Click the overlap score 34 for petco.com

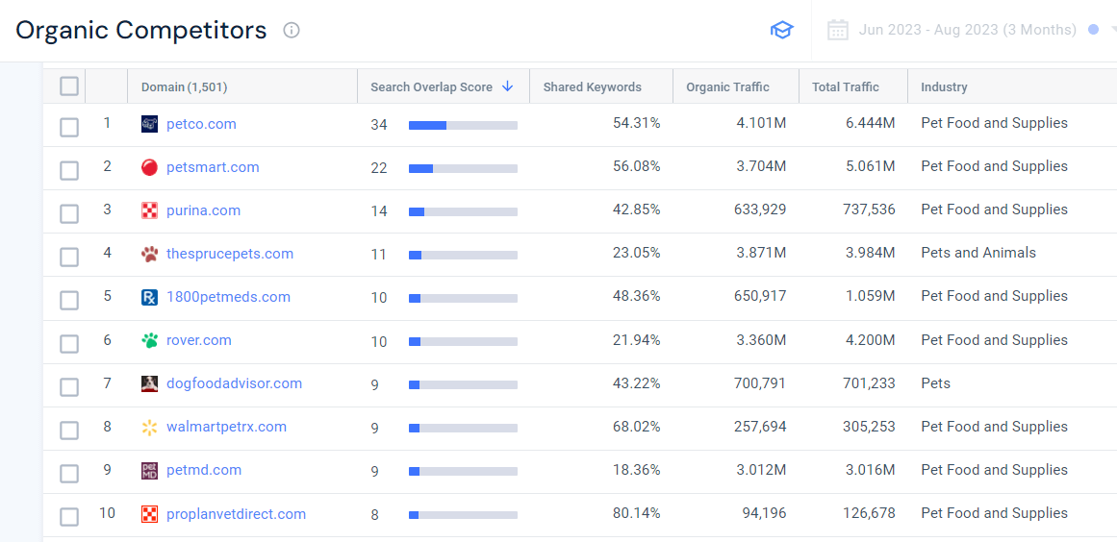(x=379, y=125)
